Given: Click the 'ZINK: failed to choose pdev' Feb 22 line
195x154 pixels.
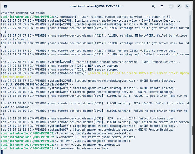Looking at the screenshot, I should pos(88,51).
